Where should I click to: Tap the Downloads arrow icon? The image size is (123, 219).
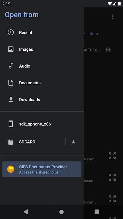click(11, 99)
